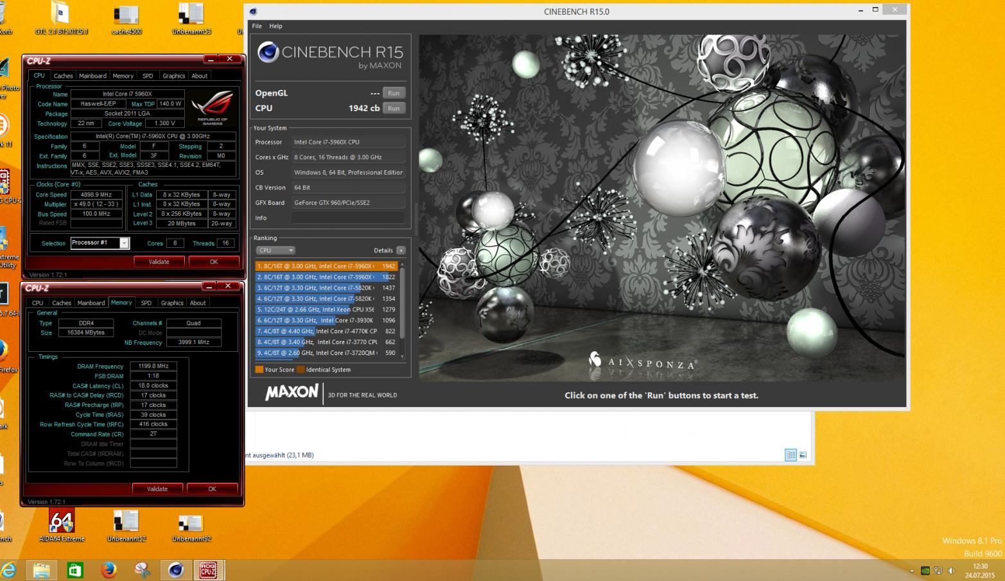Expand ranking Details arrow button
This screenshot has height=581, width=1005.
coord(401,250)
